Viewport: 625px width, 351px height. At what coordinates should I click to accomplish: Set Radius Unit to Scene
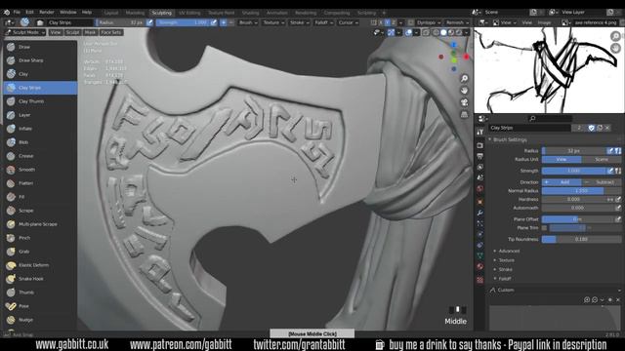pyautogui.click(x=602, y=160)
